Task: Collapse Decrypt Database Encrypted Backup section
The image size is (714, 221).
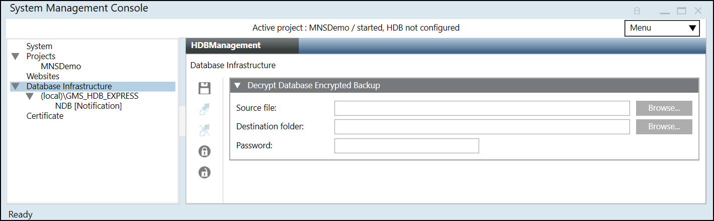Action: coord(238,86)
